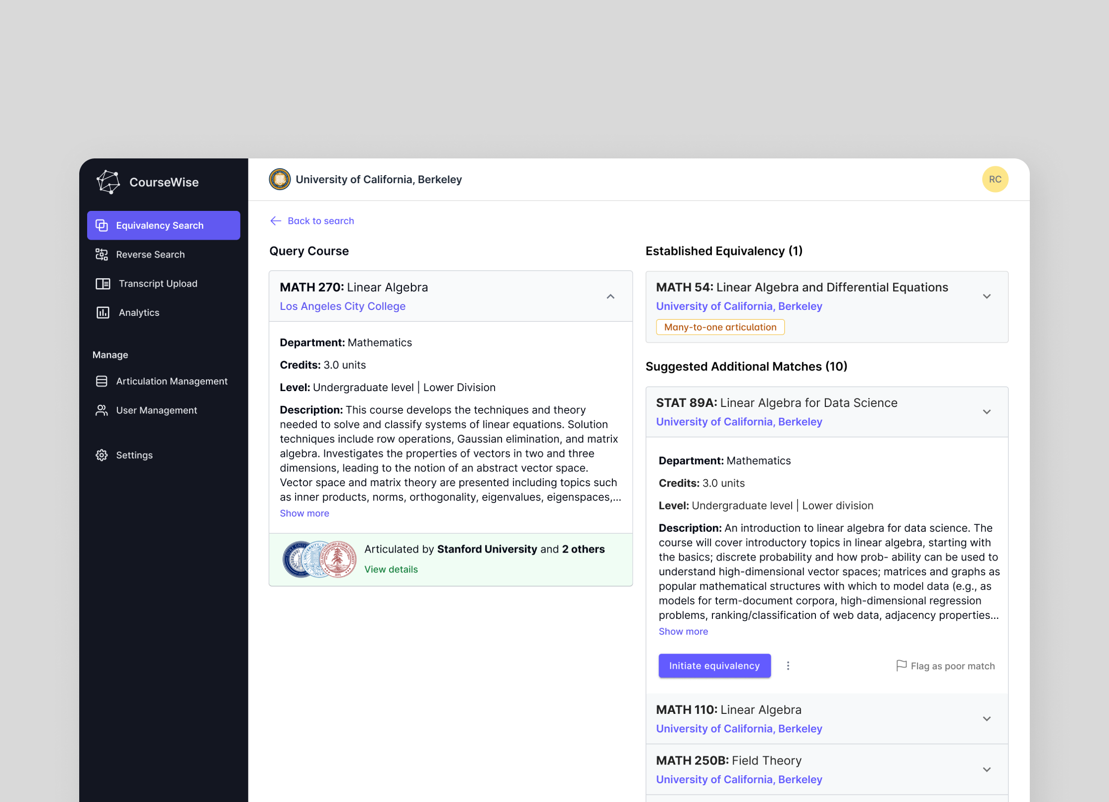Viewport: 1109px width, 802px height.
Task: Click the Manage section label
Action: click(110, 355)
